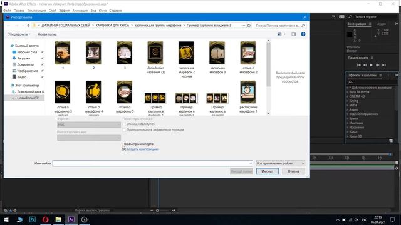The image size is (401, 225).
Task: Expand the 'Boris FX Mocha' effects category
Action: (347, 92)
